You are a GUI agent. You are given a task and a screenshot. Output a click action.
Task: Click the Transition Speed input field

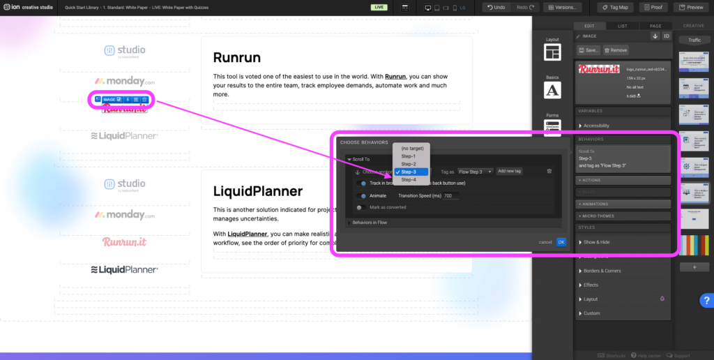[x=450, y=196]
